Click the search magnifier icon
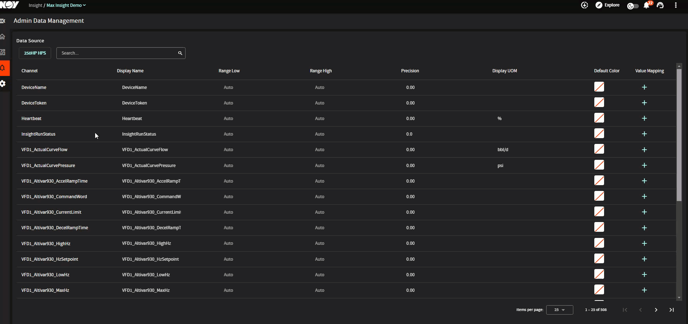Image resolution: width=688 pixels, height=324 pixels. tap(180, 53)
